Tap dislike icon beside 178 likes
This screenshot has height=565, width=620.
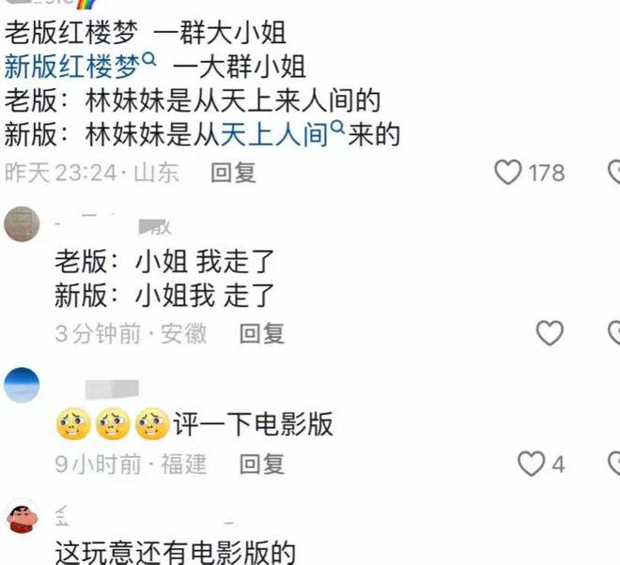tap(614, 173)
